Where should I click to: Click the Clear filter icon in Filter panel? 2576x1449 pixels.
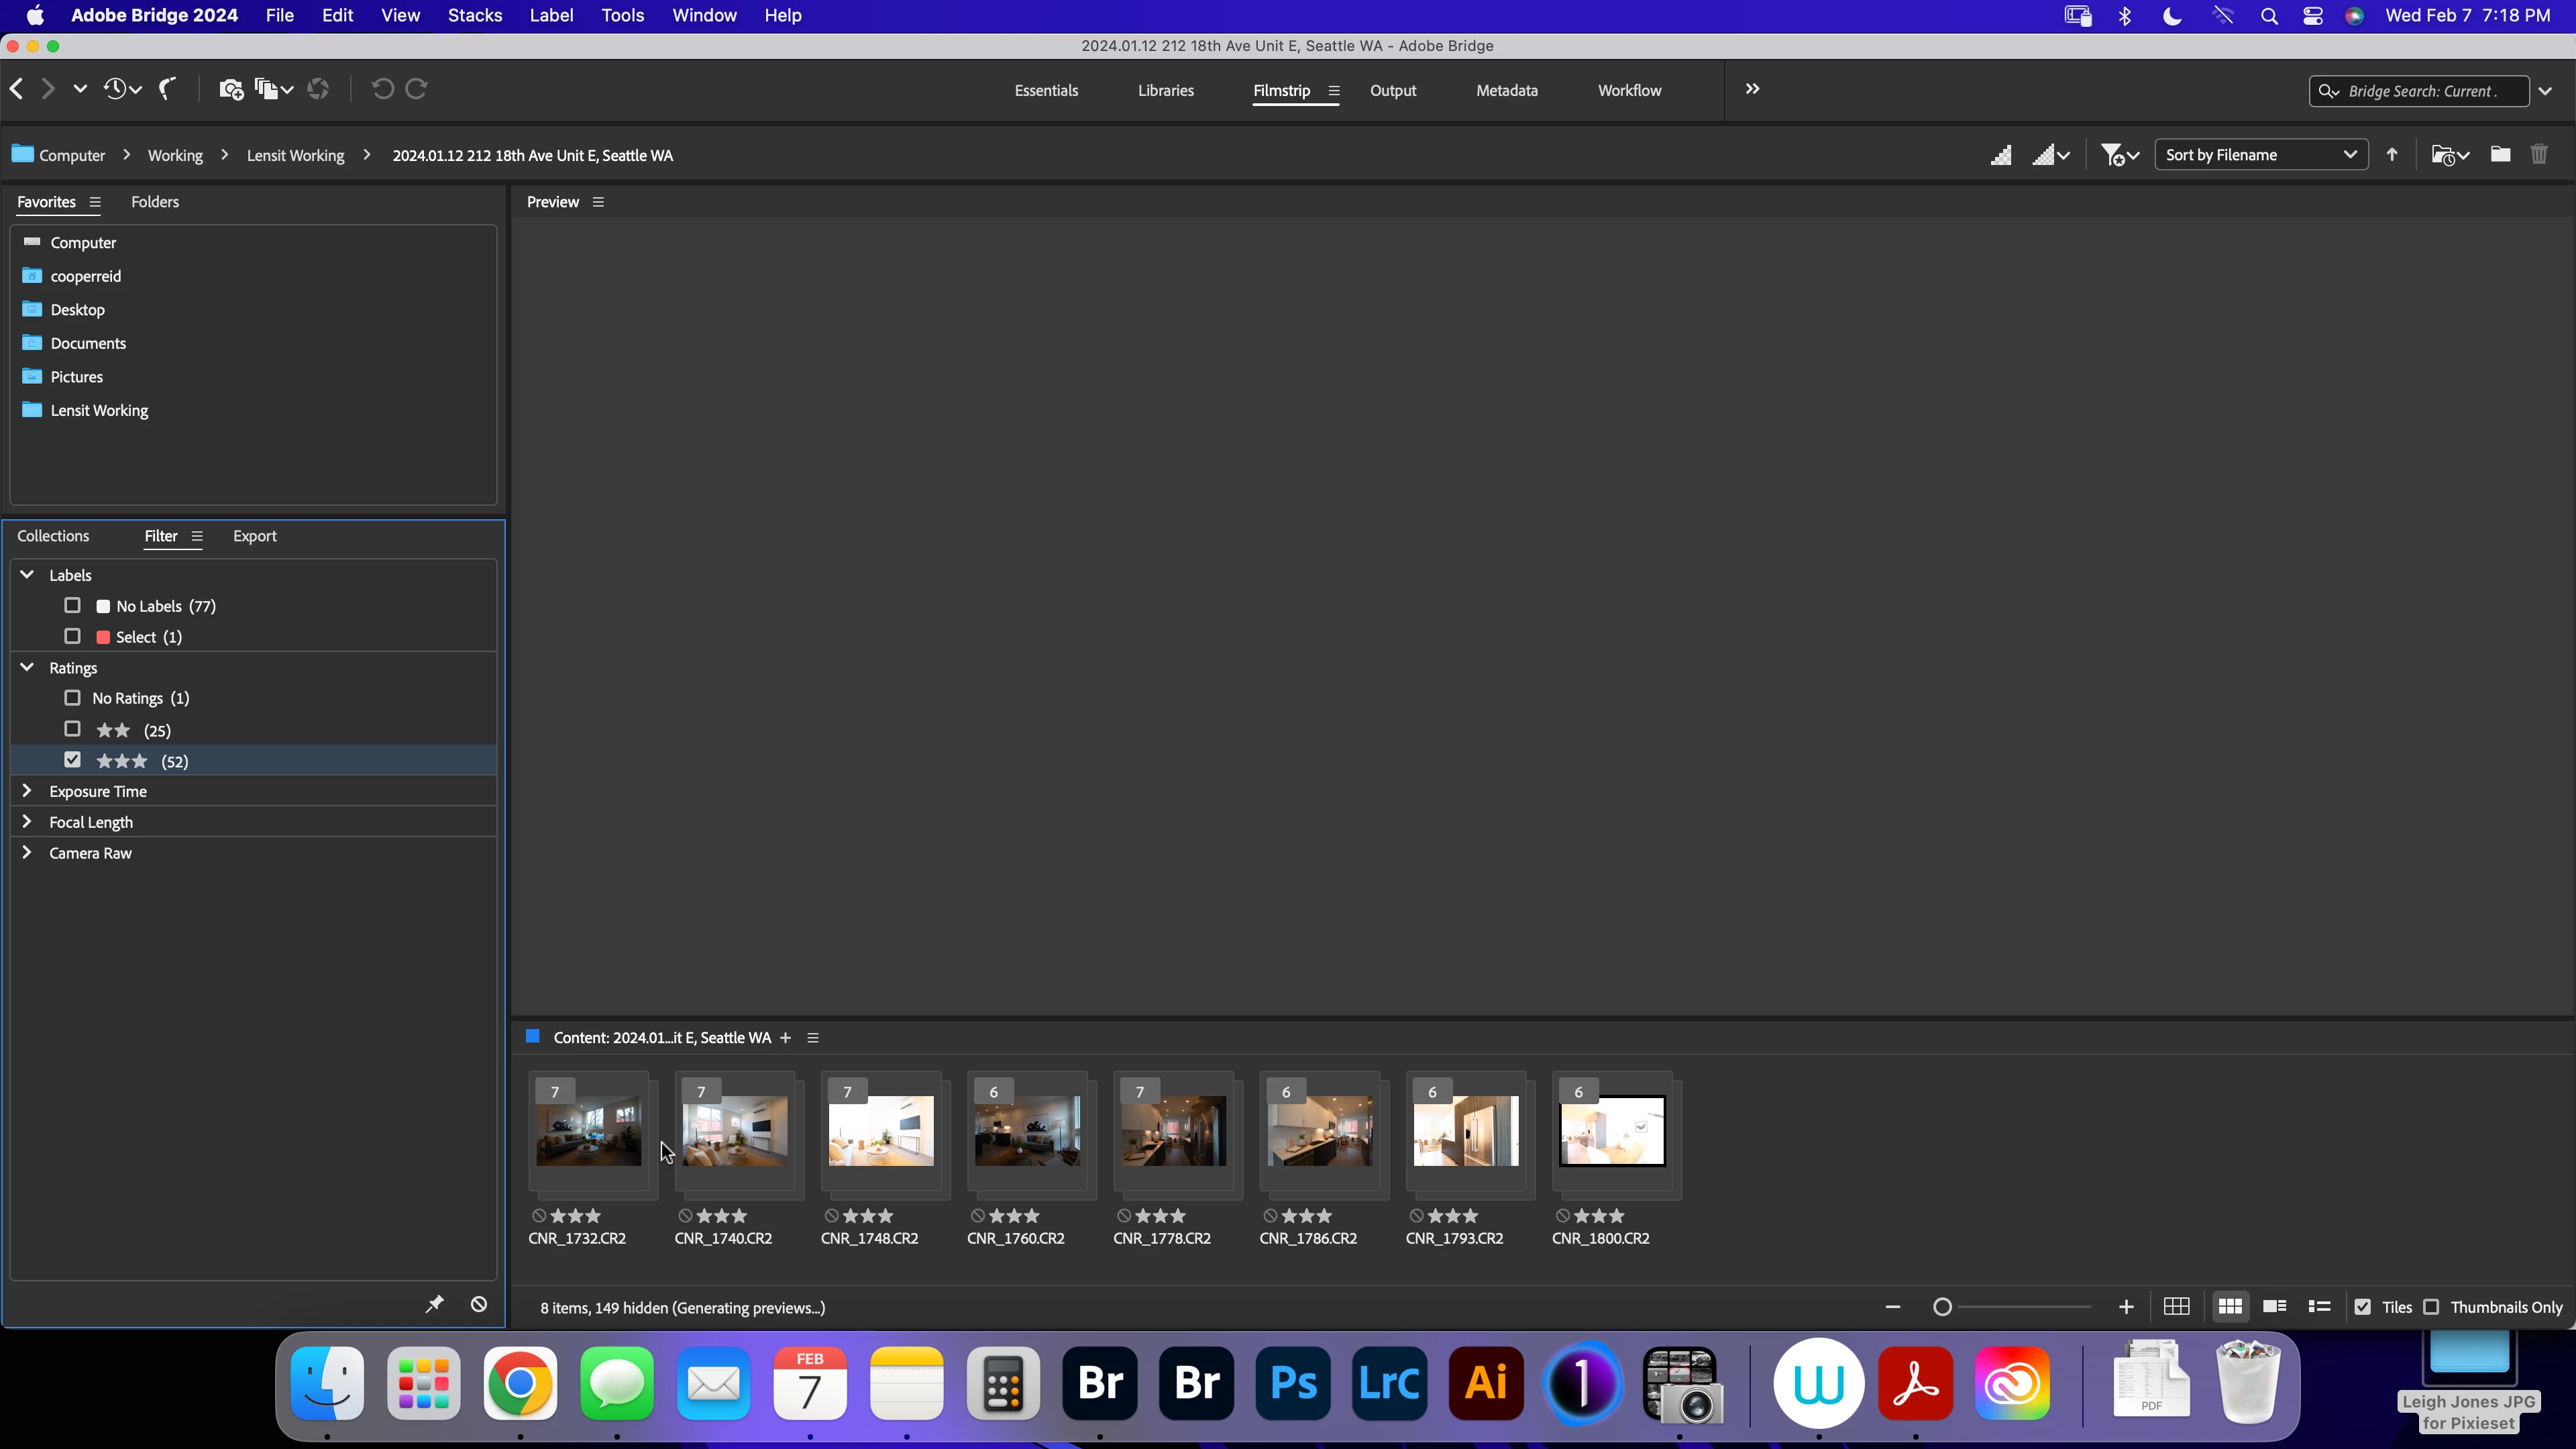479,1304
